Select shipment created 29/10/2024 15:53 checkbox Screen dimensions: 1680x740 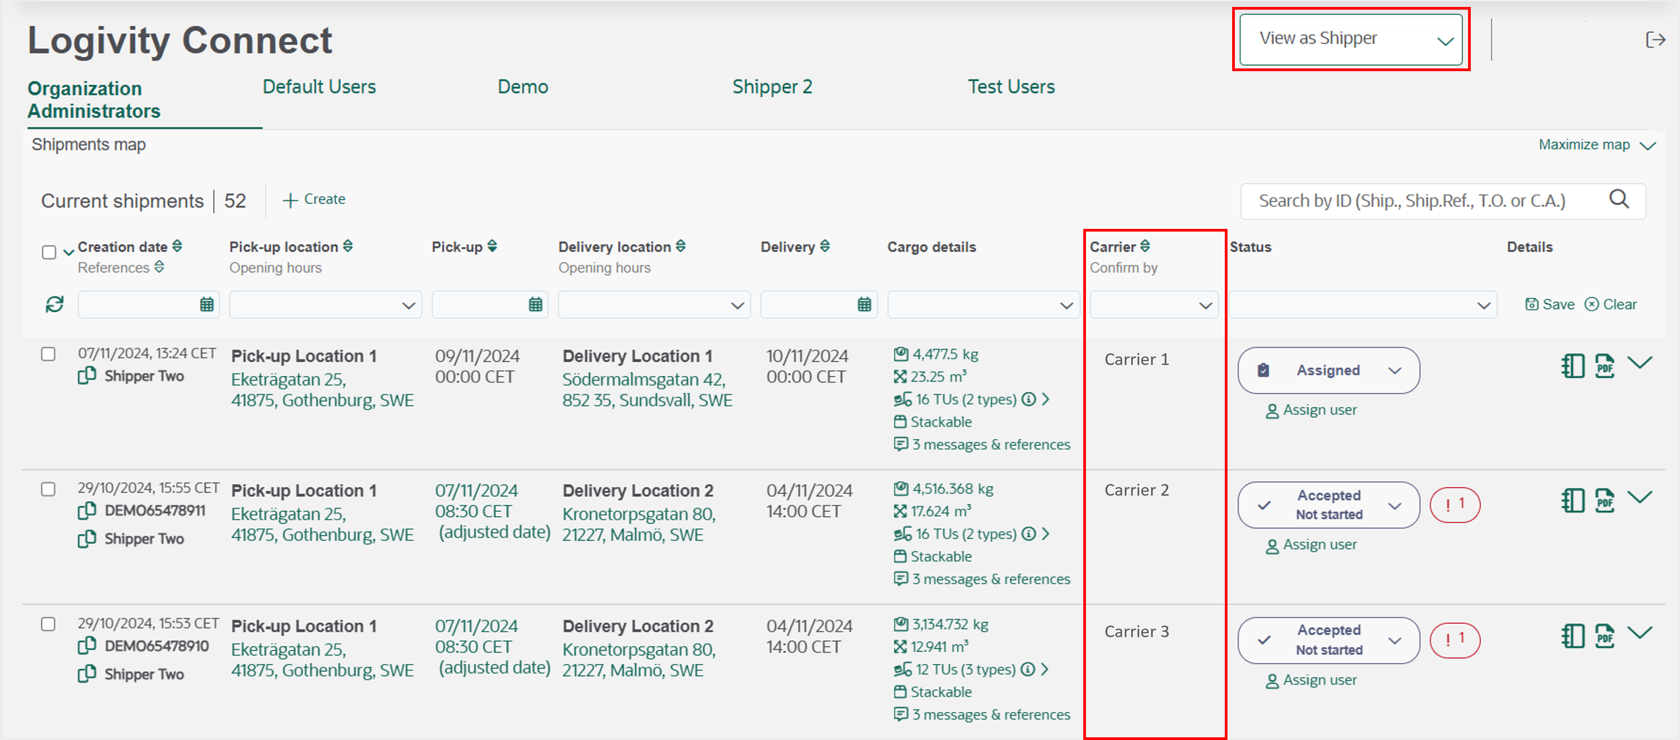[48, 624]
